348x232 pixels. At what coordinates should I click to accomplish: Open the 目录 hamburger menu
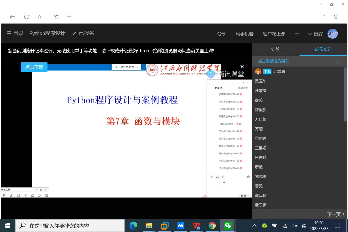pyautogui.click(x=9, y=33)
